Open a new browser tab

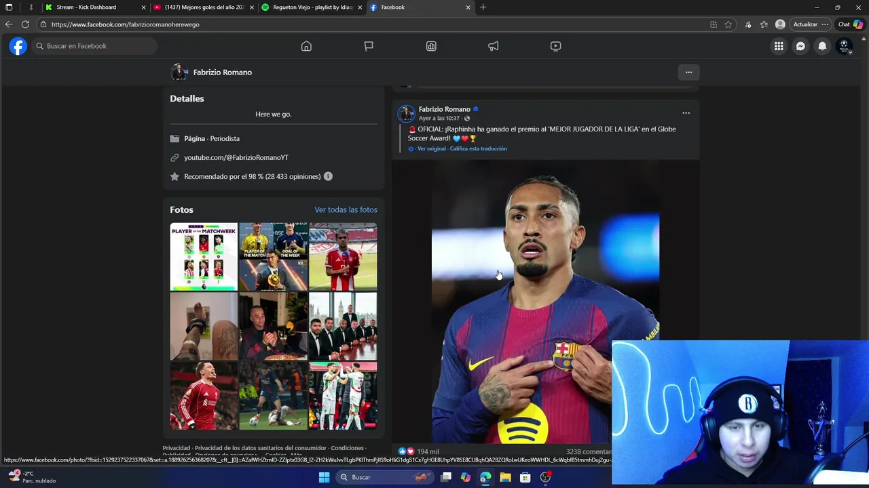point(483,7)
